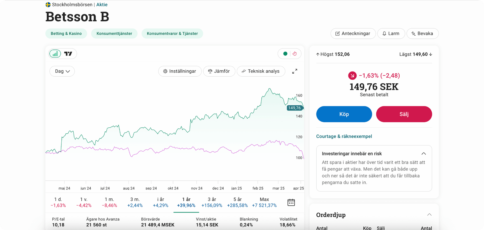Select the 5 år period tab
484x230 pixels.
point(237,202)
